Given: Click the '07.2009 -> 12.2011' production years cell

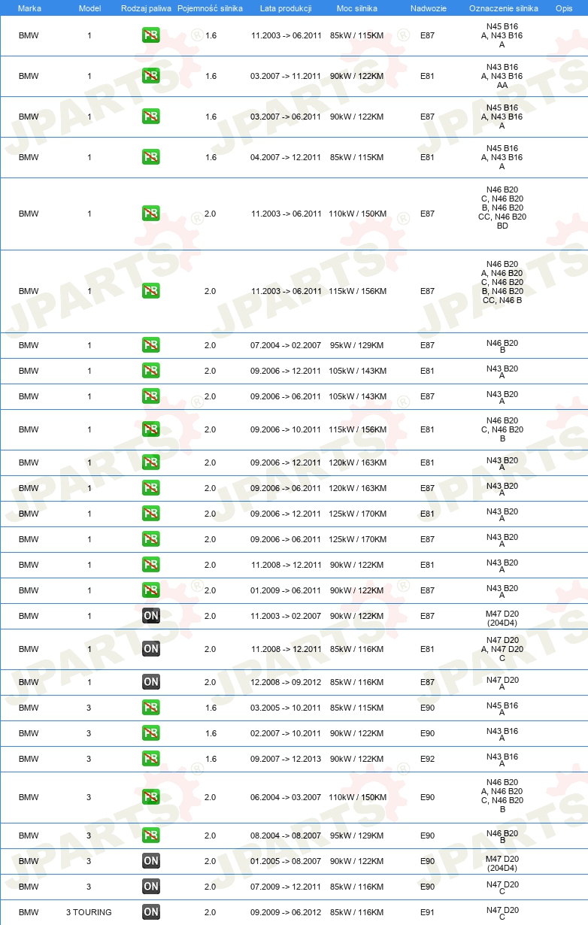Looking at the screenshot, I should click(286, 887).
